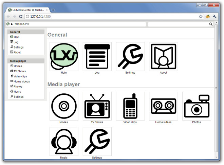
Task: Click the Main label under the logo tile
Action: [x=64, y=73]
